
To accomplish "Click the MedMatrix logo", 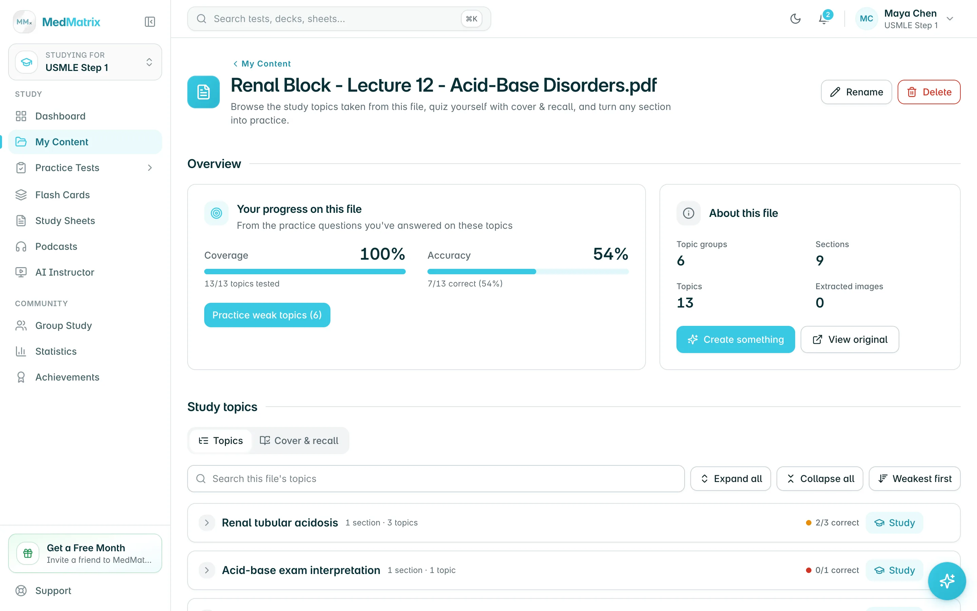I will [57, 22].
